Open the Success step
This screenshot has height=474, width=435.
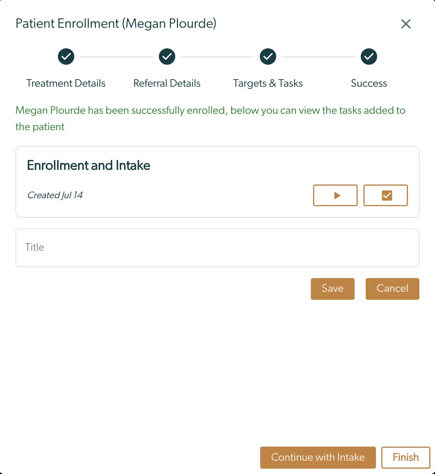(369, 83)
